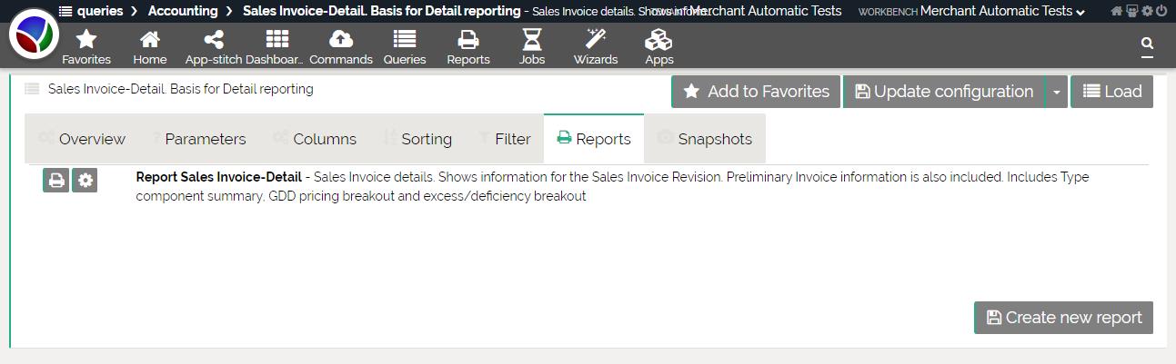This screenshot has height=364, width=1176.
Task: Open the App-stitch section
Action: coord(214,46)
